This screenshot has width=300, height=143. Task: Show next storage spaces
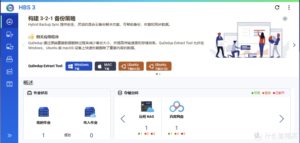tap(281, 119)
